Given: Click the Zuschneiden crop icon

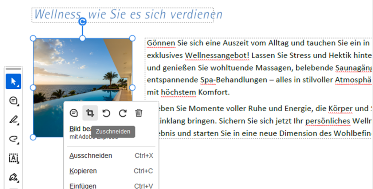Looking at the screenshot, I should (90, 113).
